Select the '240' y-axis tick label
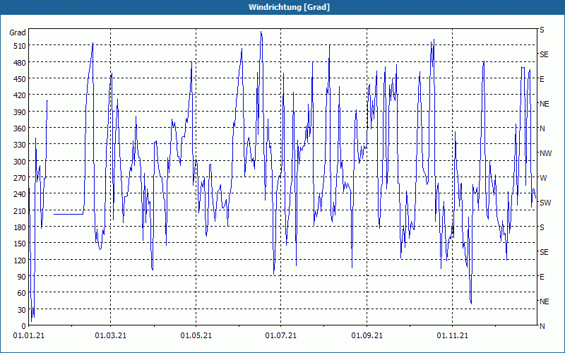Viewport: 565px width, 353px height. (x=20, y=195)
